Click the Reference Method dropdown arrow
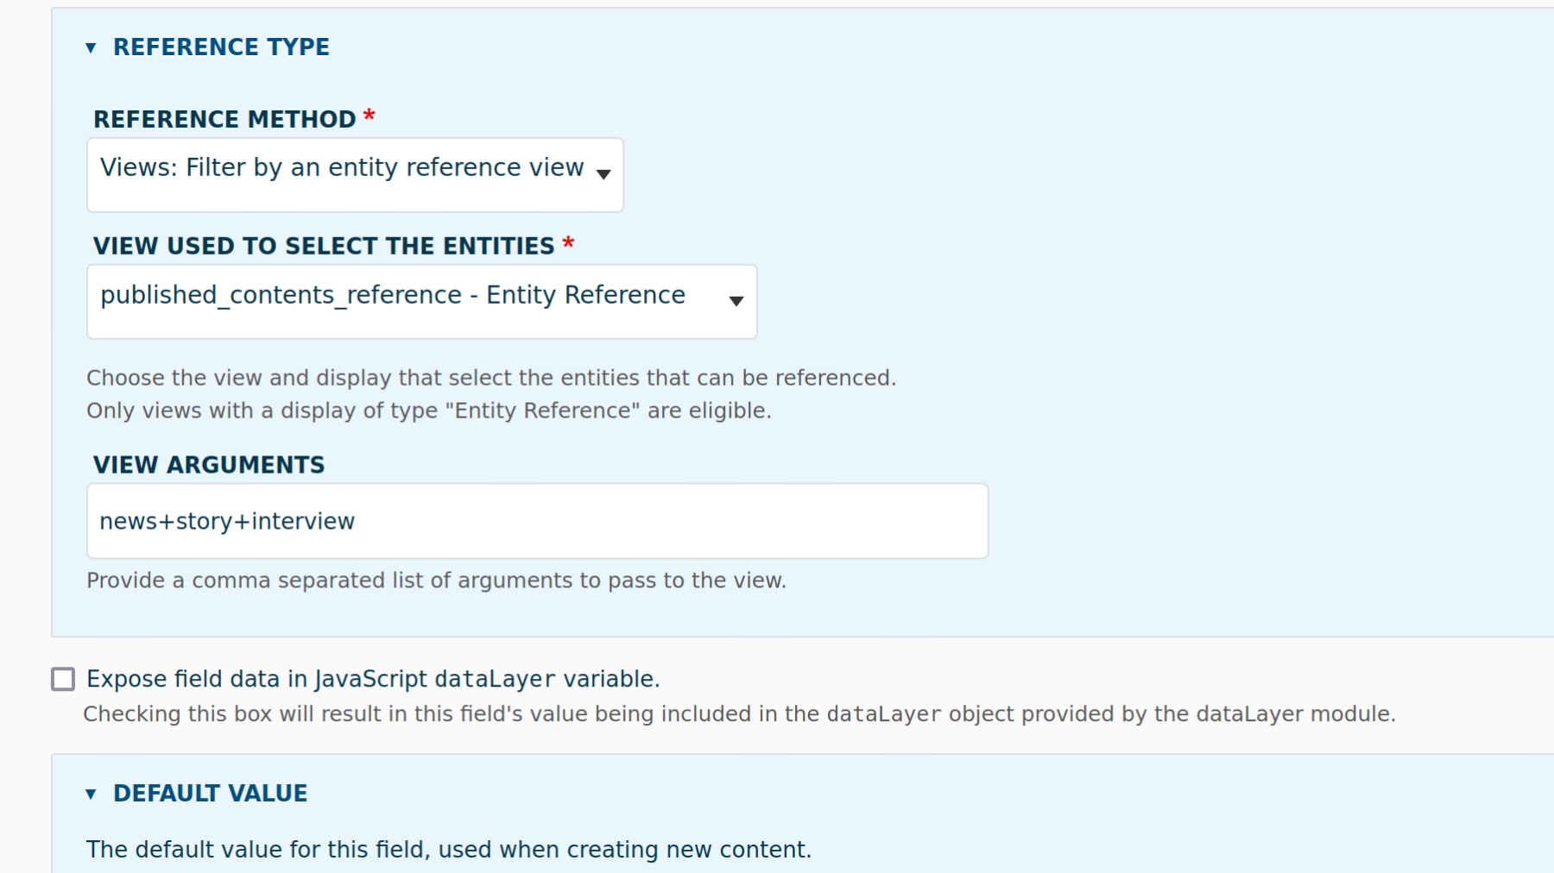The width and height of the screenshot is (1554, 873). tap(603, 174)
